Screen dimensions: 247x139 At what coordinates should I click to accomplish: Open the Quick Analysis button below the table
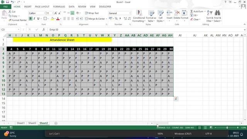pyautogui.click(x=176, y=99)
